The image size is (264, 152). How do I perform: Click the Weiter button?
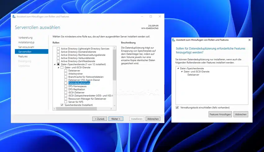(116, 119)
